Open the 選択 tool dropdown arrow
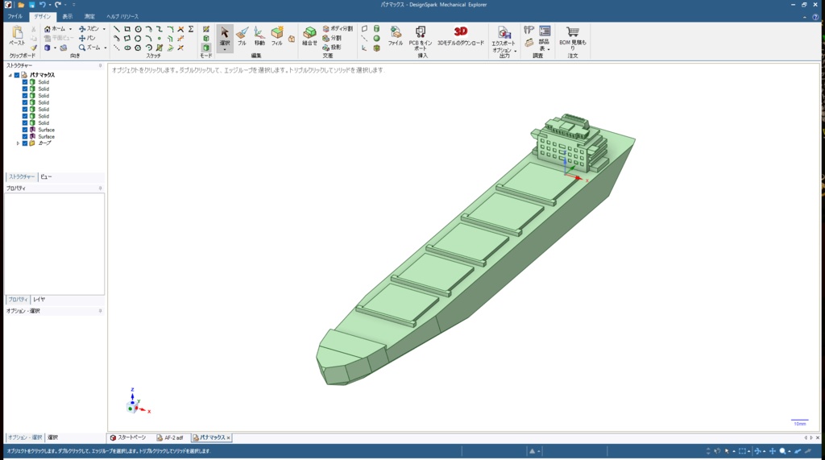This screenshot has height=460, width=825. [x=225, y=49]
